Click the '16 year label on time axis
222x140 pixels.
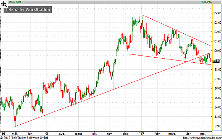point(3,134)
